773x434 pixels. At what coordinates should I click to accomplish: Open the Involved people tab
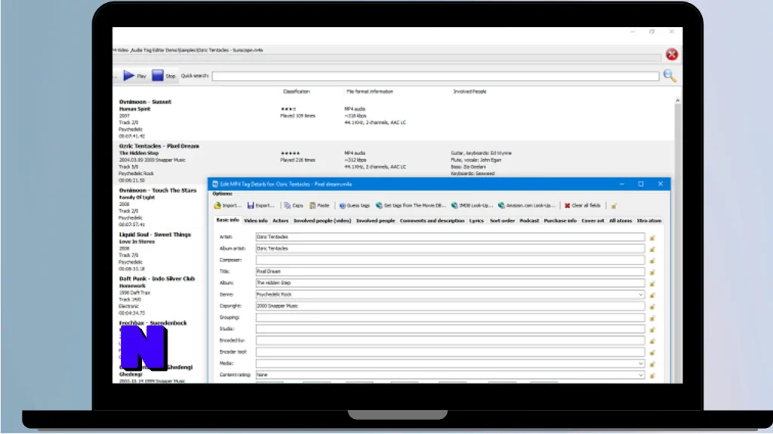click(x=375, y=221)
